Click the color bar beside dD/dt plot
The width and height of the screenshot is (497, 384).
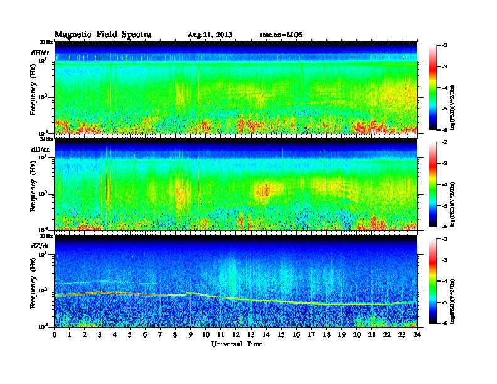click(x=433, y=184)
